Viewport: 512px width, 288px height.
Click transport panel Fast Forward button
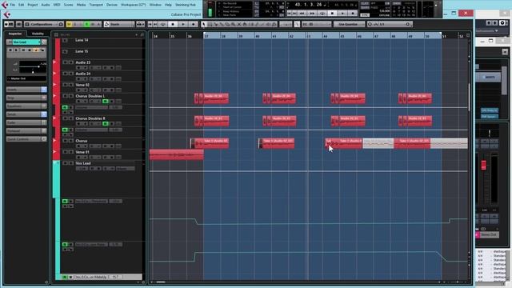[312, 14]
